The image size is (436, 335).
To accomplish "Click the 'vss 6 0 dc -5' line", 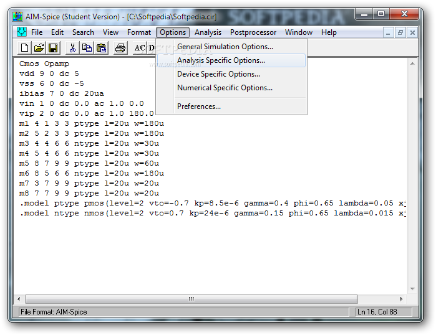I will pyautogui.click(x=51, y=84).
